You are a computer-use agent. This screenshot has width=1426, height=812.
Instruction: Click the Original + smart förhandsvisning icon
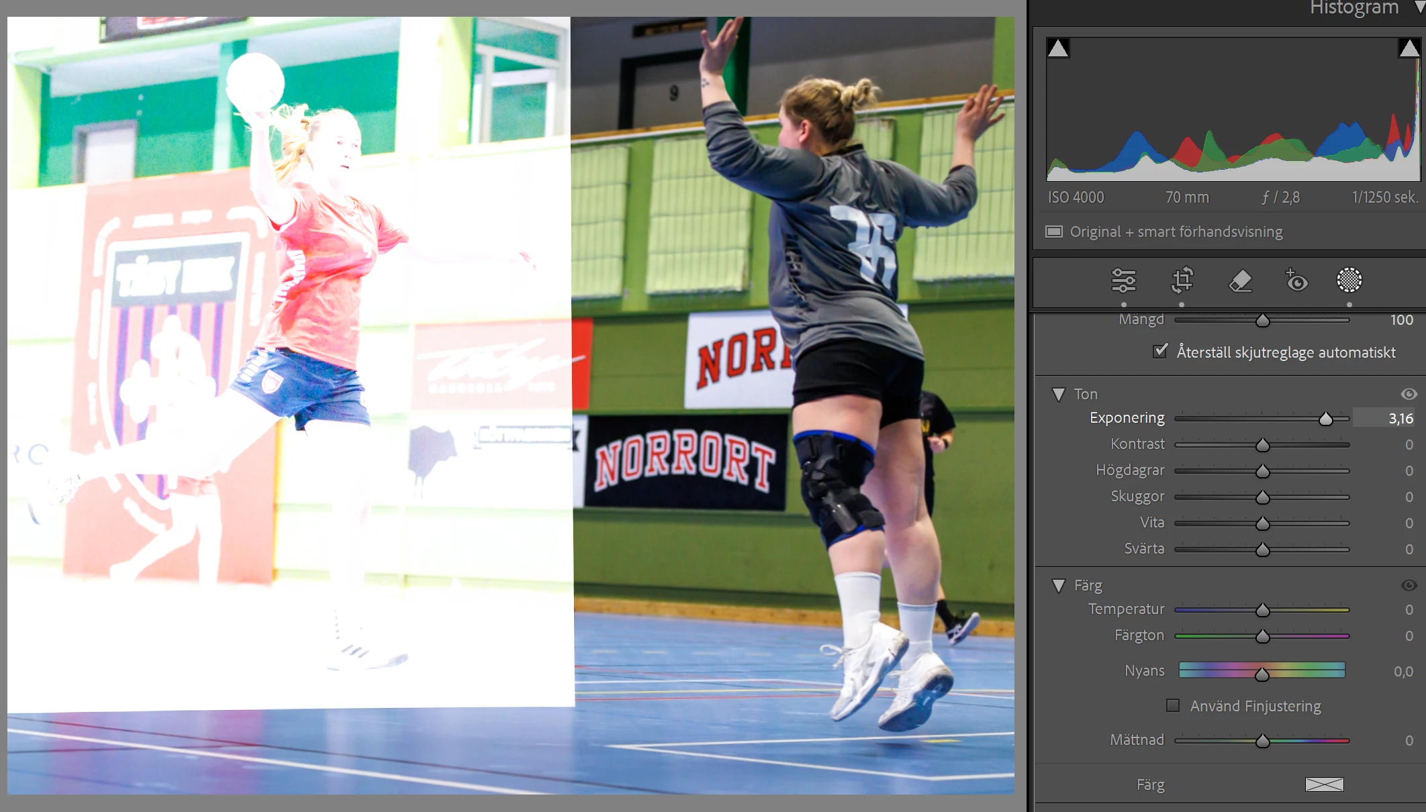point(1054,232)
